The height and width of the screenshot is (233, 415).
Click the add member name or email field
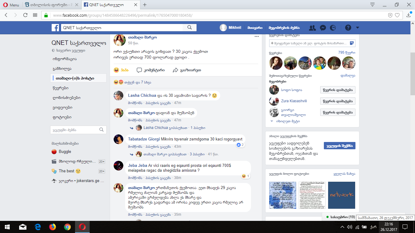[312, 43]
